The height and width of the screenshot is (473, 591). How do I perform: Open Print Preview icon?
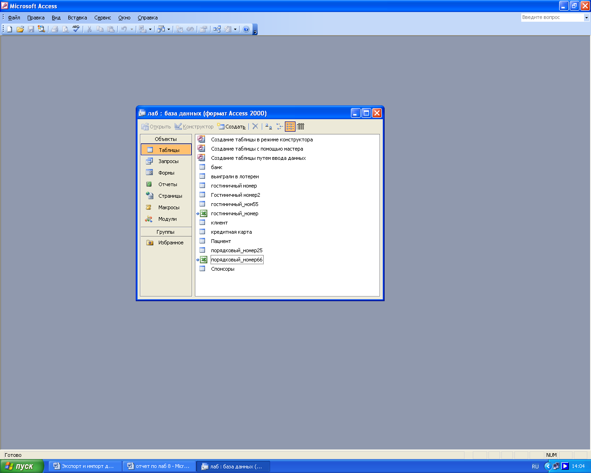(66, 29)
